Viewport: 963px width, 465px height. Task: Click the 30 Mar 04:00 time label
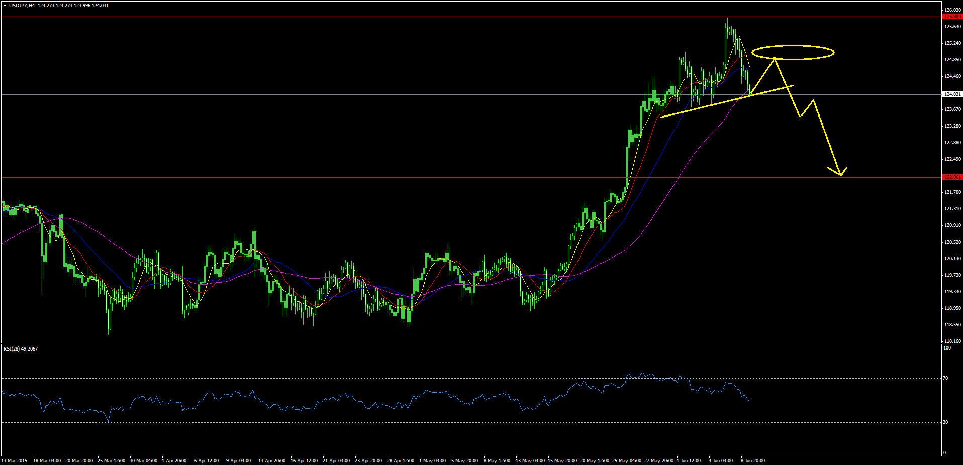tap(143, 461)
